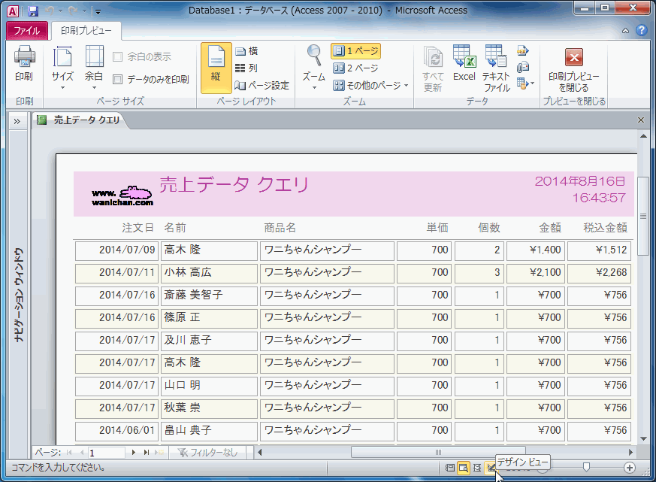Screen dimensions: 656x482
Task: Click the Undo icon in quick access toolbar
Action: point(50,11)
